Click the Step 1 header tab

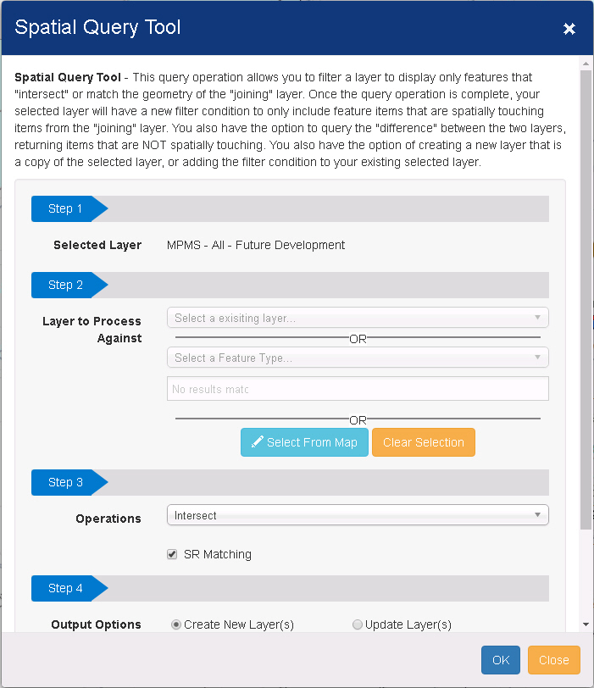tap(66, 209)
